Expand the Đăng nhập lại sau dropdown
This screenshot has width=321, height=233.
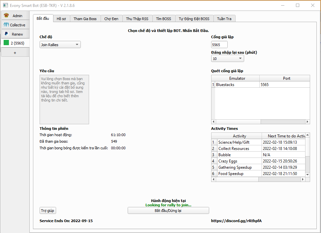tap(227, 59)
